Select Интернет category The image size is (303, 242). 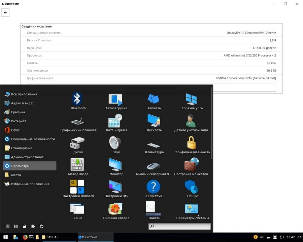tap(30, 121)
